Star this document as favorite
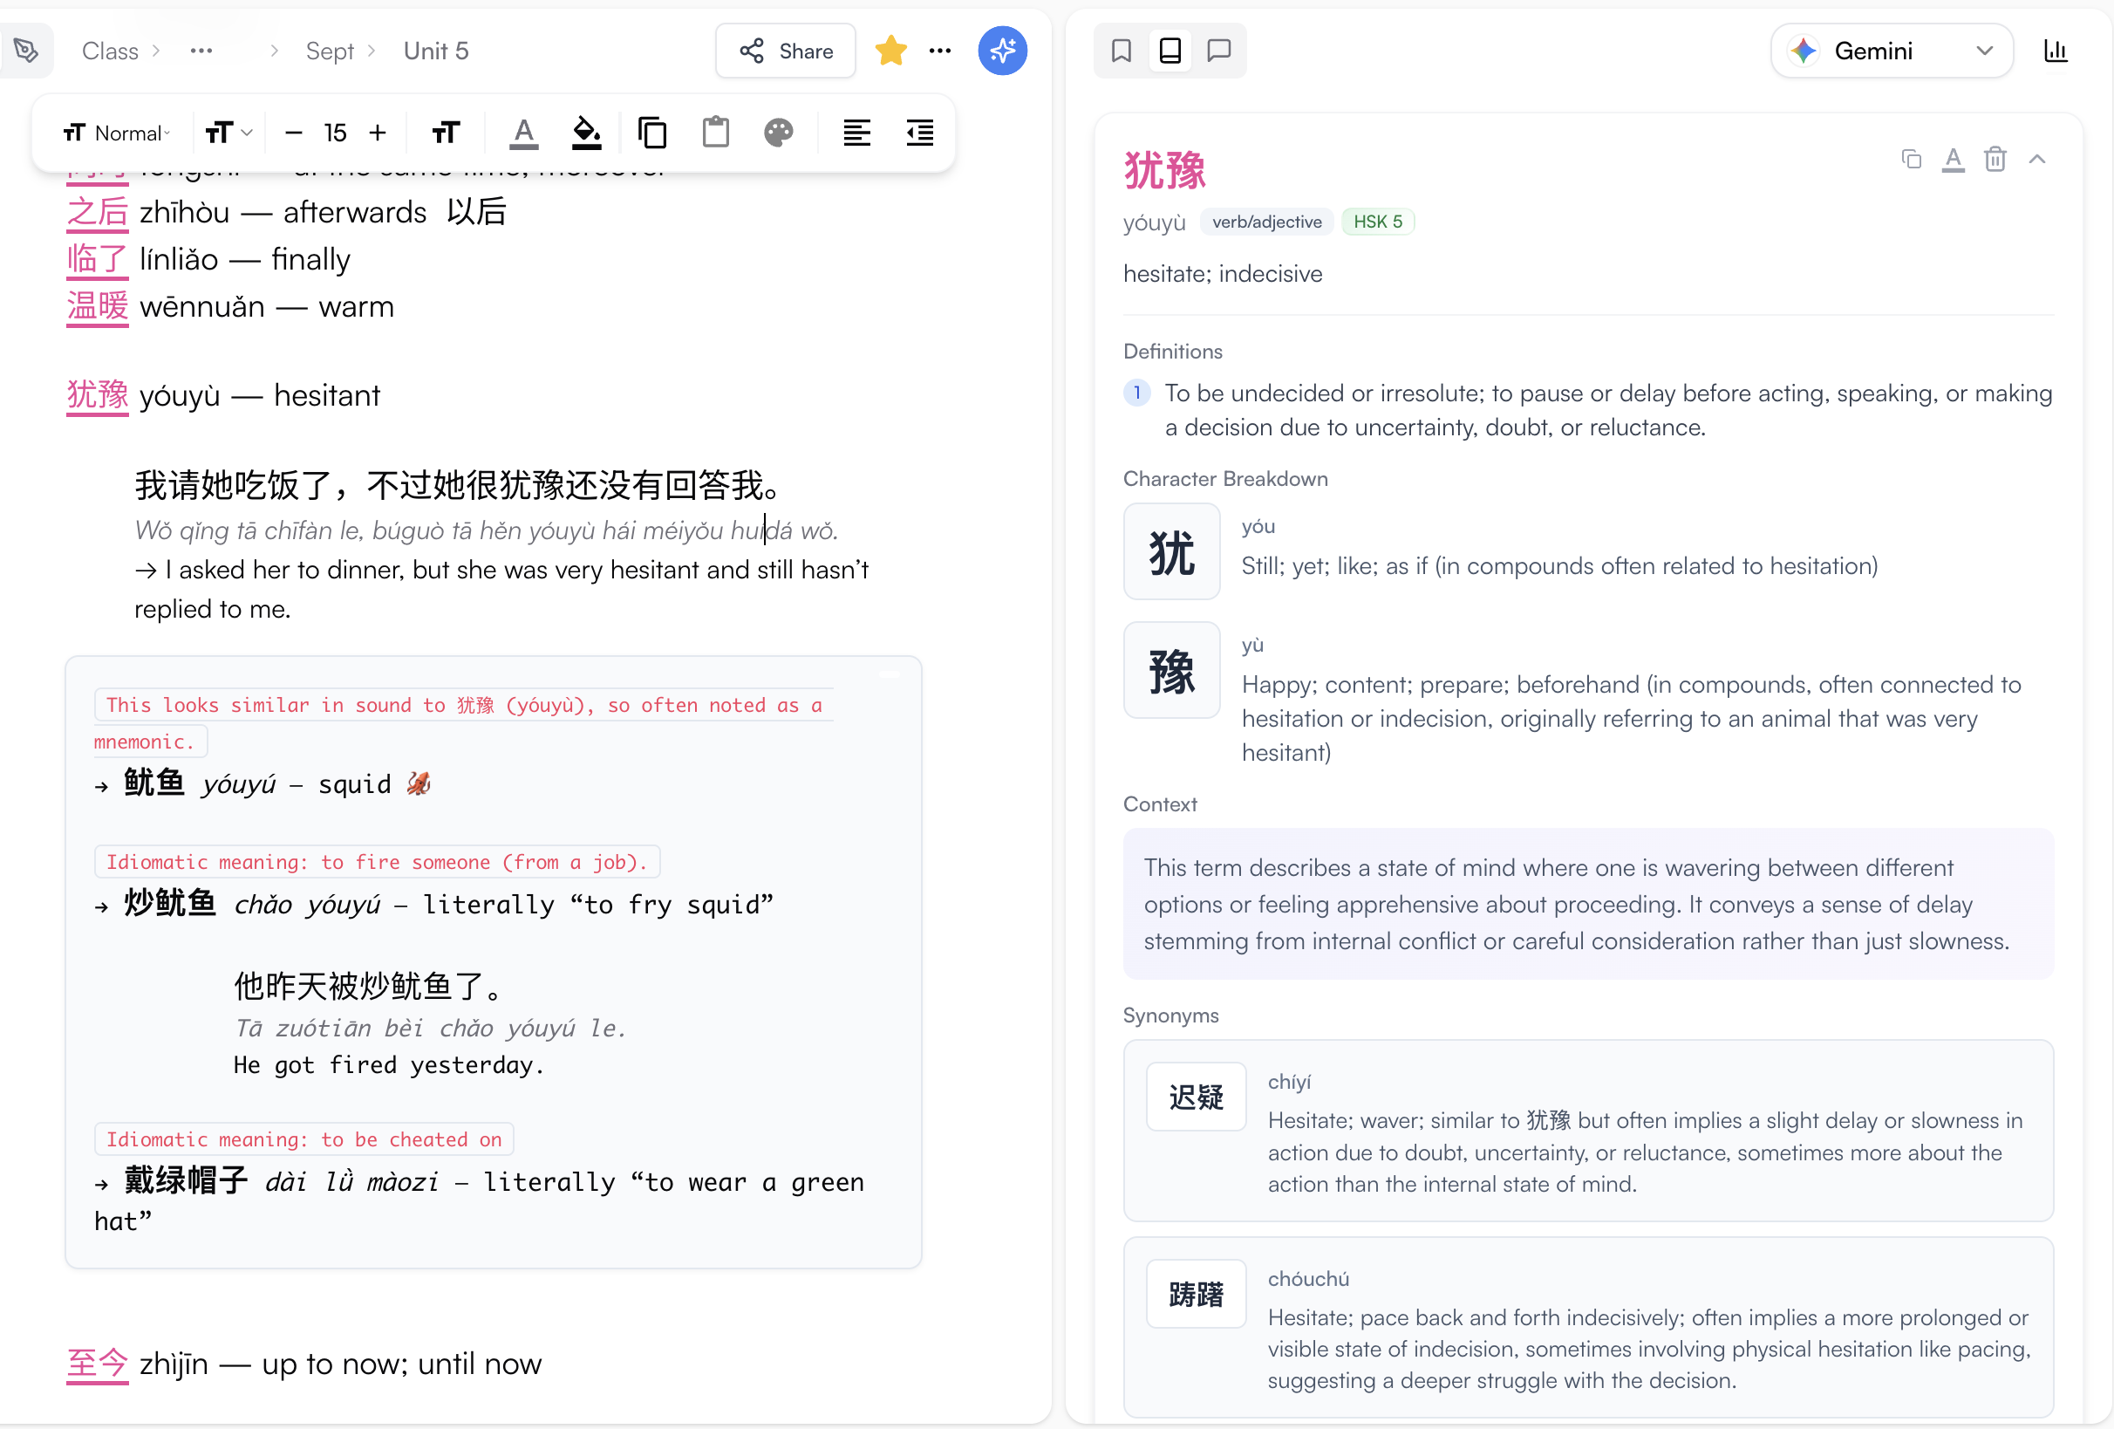The width and height of the screenshot is (2114, 1429). 890,50
